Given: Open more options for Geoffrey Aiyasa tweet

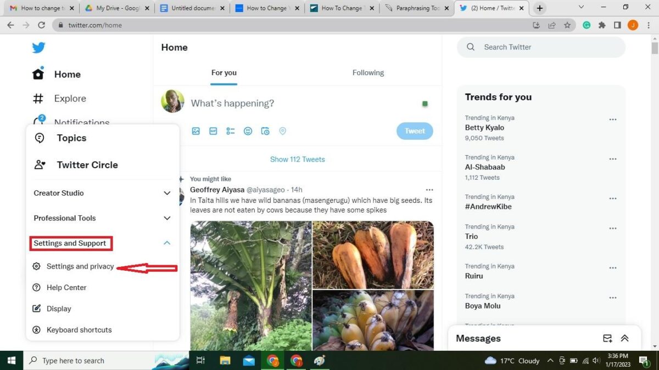Looking at the screenshot, I should tap(429, 190).
